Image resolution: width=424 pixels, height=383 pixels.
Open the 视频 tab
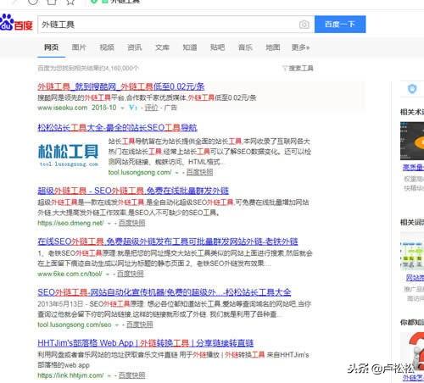coord(107,47)
